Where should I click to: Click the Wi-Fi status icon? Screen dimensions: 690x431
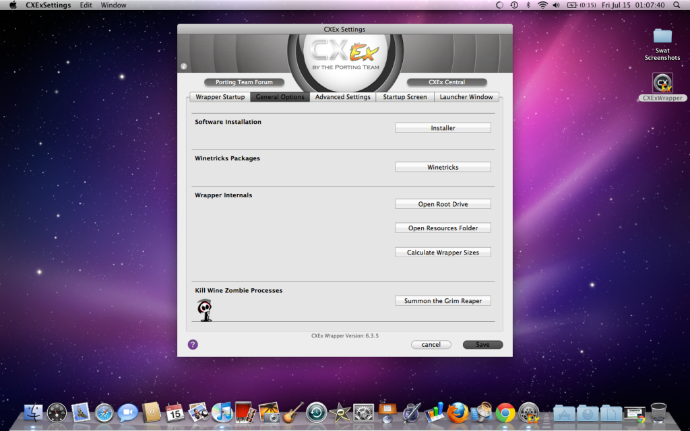[x=543, y=5]
